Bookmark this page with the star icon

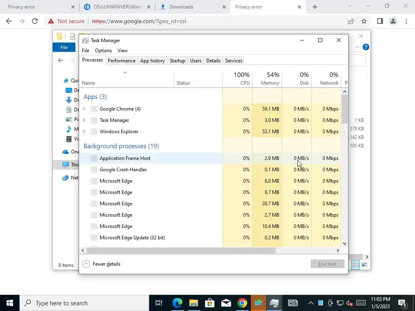(364, 21)
